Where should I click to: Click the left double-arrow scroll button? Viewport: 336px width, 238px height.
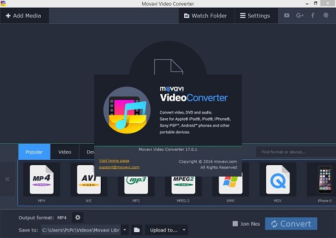click(x=7, y=179)
